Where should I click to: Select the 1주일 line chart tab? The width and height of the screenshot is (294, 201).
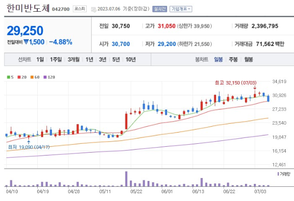[x=56, y=60]
